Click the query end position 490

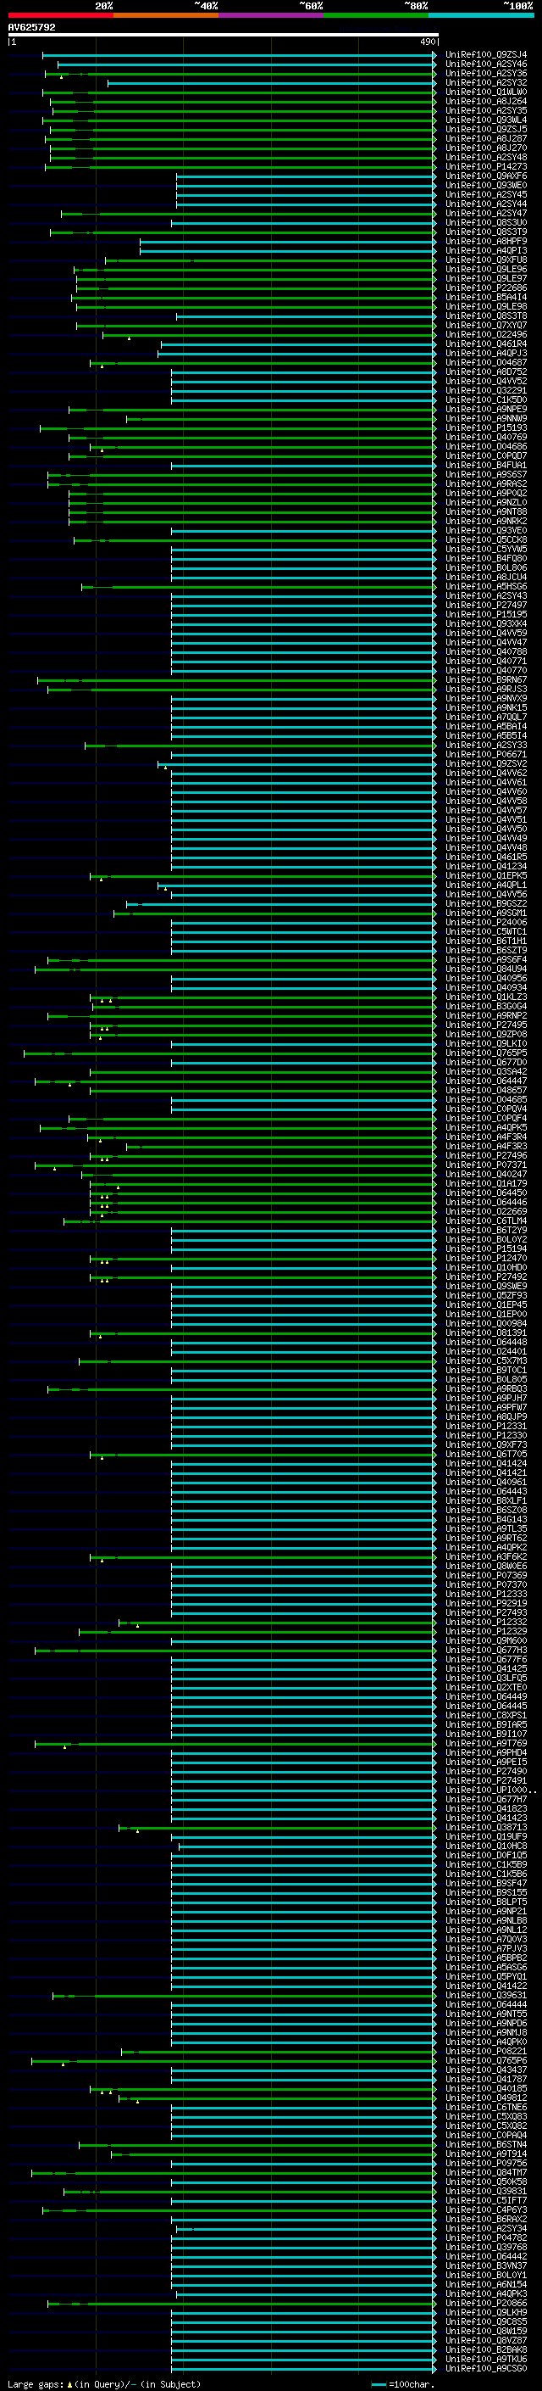[x=427, y=42]
